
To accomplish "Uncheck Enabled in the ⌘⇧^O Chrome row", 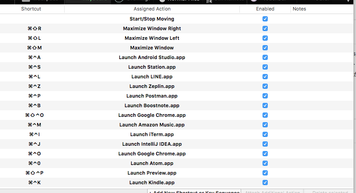I will 265,115.
